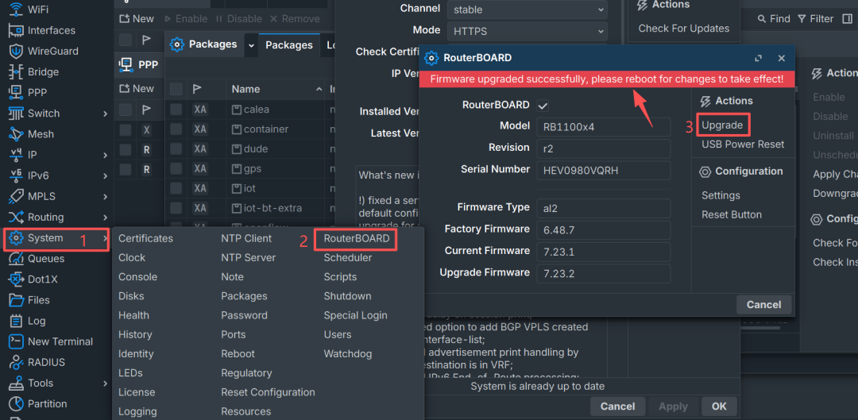
Task: Tick the checkbox on the container row
Action: [x=176, y=129]
